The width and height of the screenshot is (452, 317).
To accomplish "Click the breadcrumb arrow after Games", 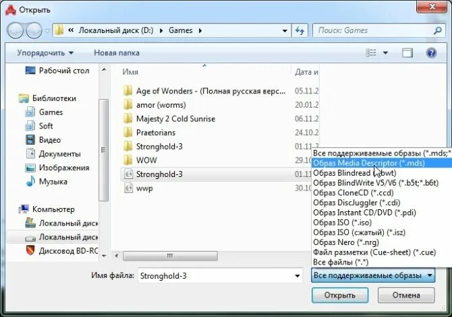I will 200,30.
